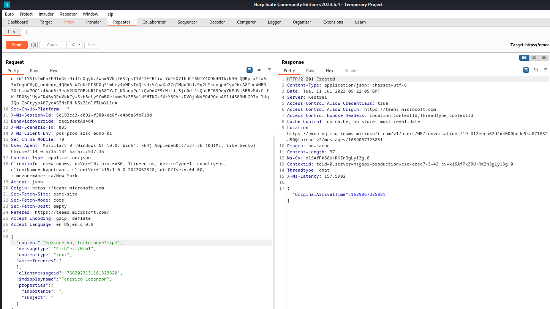550x309 pixels.
Task: Open the Intruder menu in menu bar
Action: 46,14
